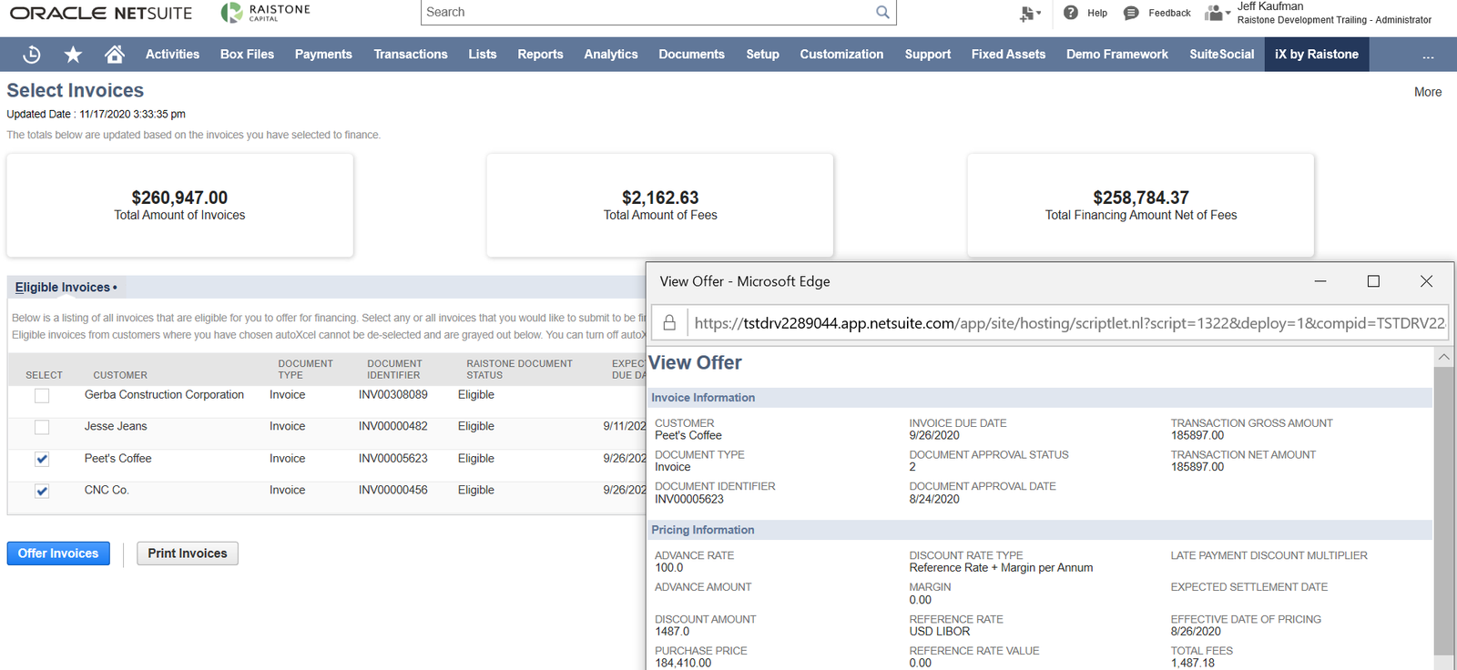
Task: Close the View Offer Edge window
Action: pos(1426,281)
